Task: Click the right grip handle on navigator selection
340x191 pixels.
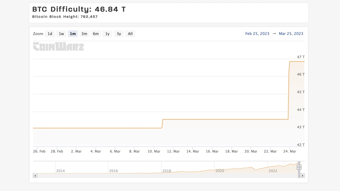Action: pyautogui.click(x=300, y=167)
